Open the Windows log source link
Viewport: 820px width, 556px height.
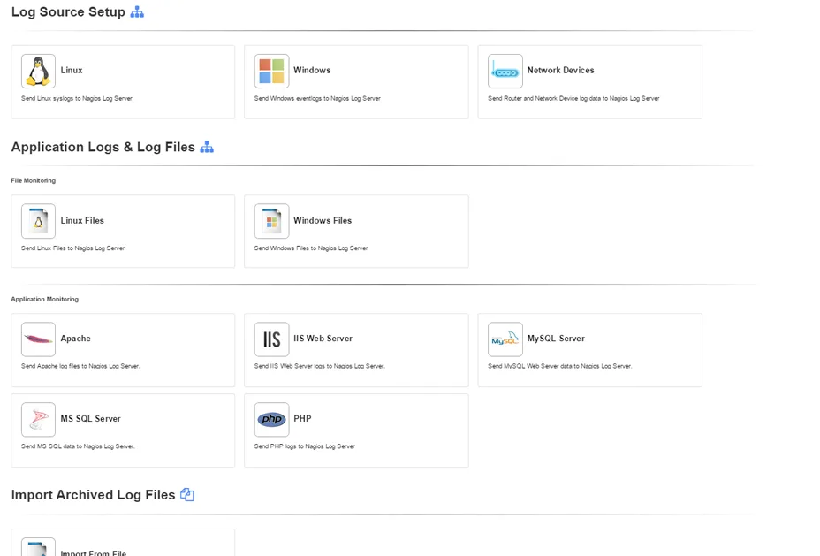tap(312, 70)
